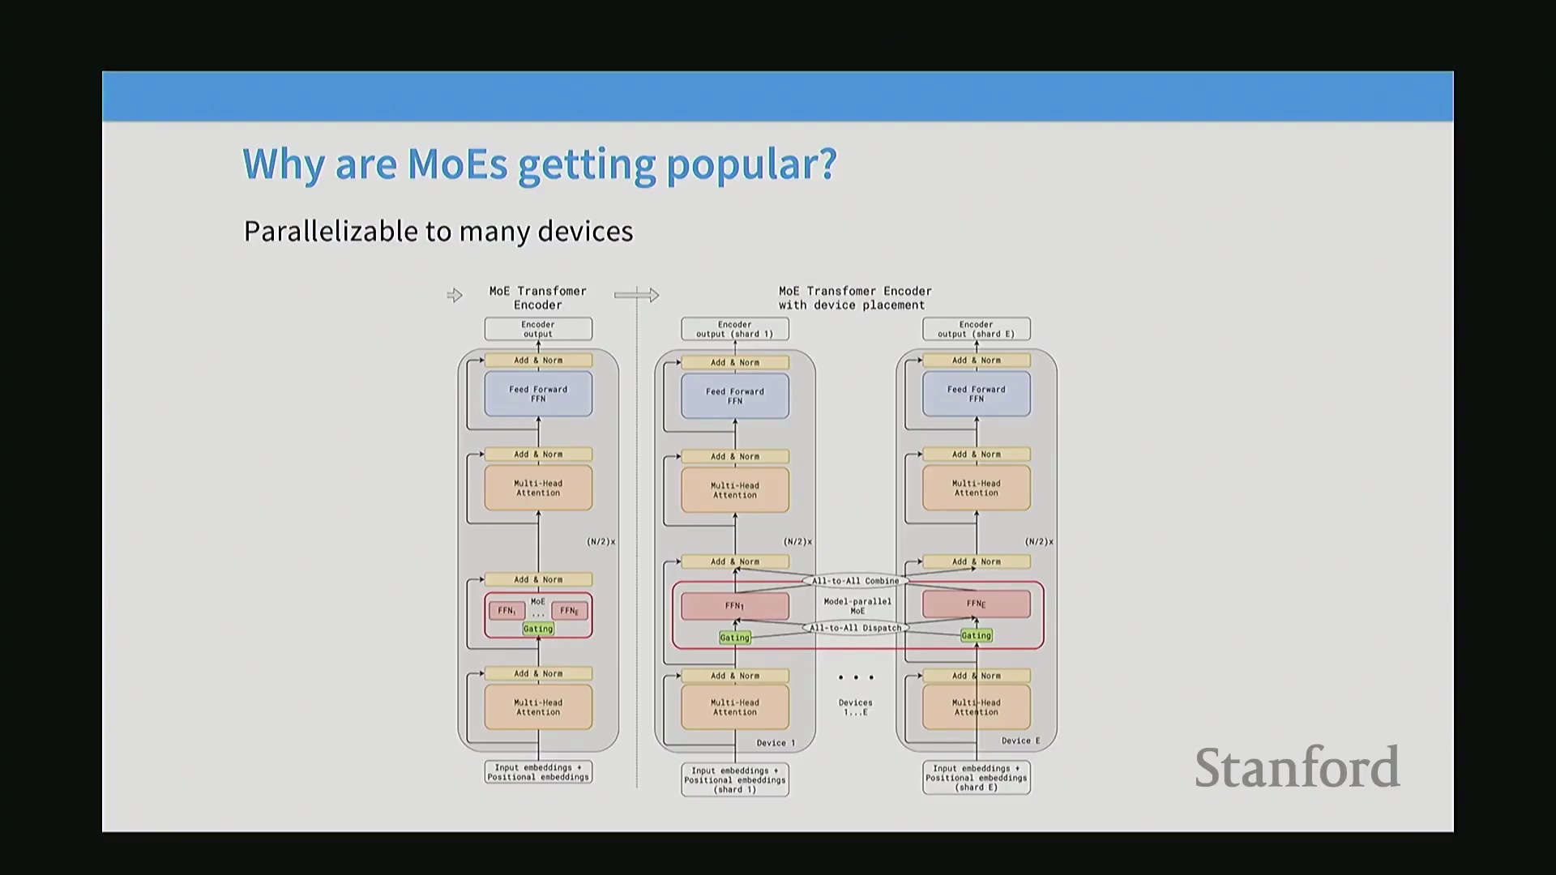The width and height of the screenshot is (1556, 875).
Task: Click the Parallelizable to many devices text
Action: point(438,232)
